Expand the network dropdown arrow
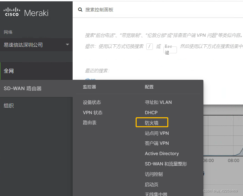This screenshot has height=196, width=243. tap(67, 45)
